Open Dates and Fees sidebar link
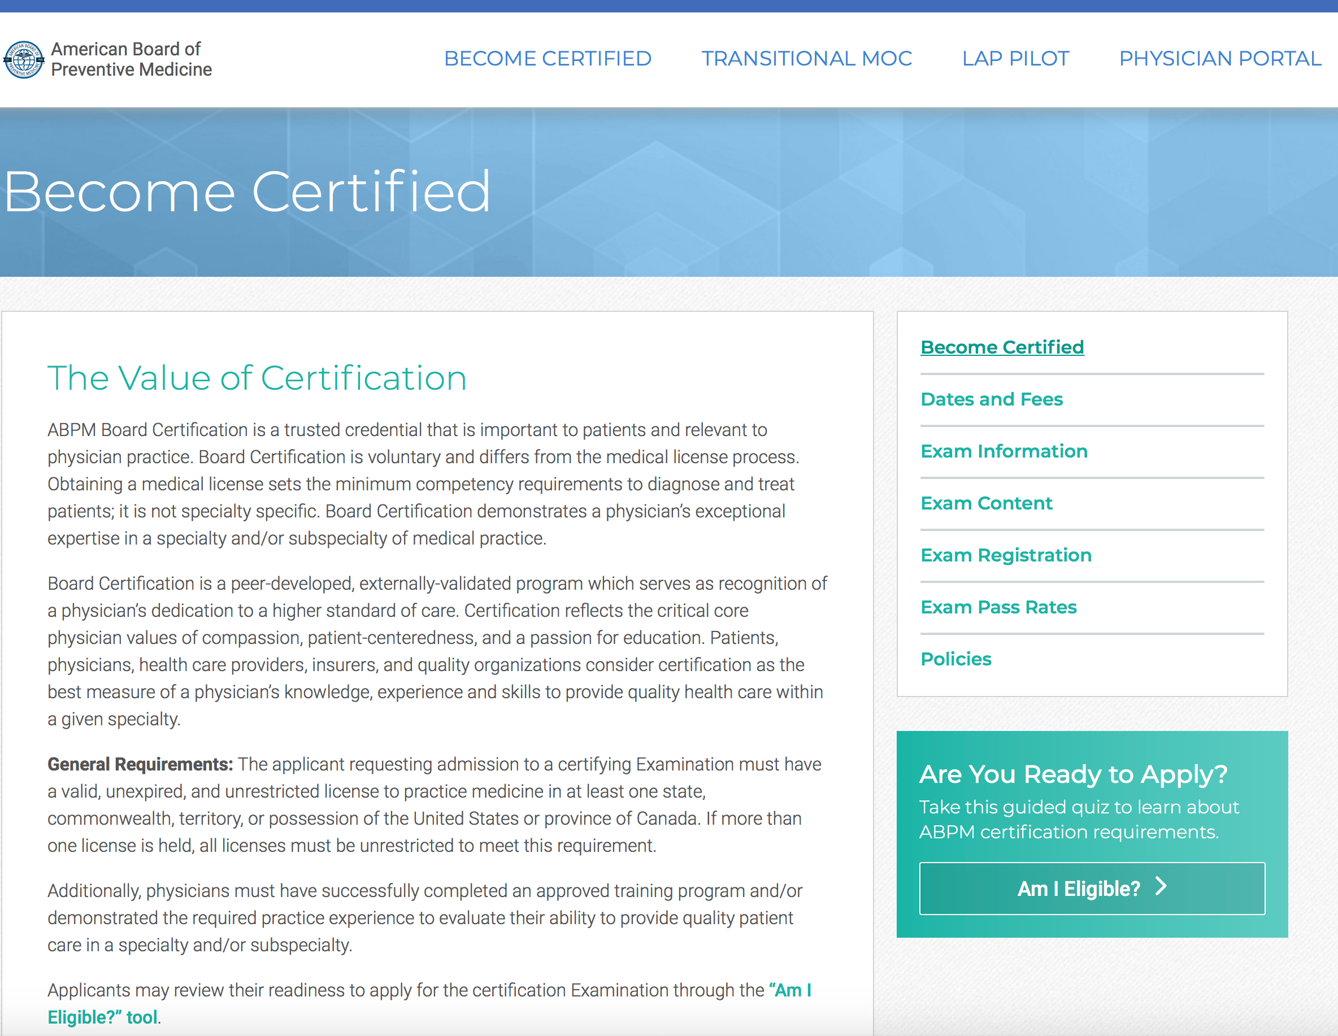This screenshot has height=1036, width=1338. pyautogui.click(x=991, y=399)
